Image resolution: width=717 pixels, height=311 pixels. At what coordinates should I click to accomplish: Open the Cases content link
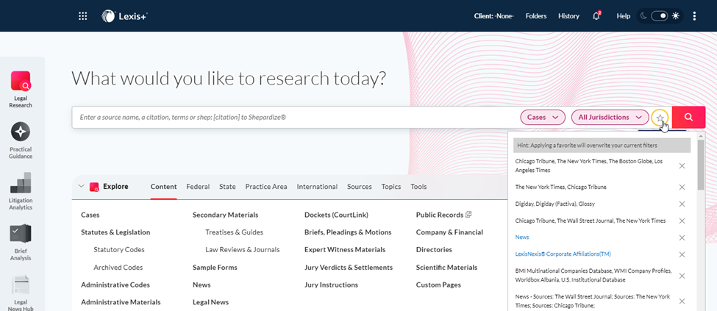click(x=90, y=215)
